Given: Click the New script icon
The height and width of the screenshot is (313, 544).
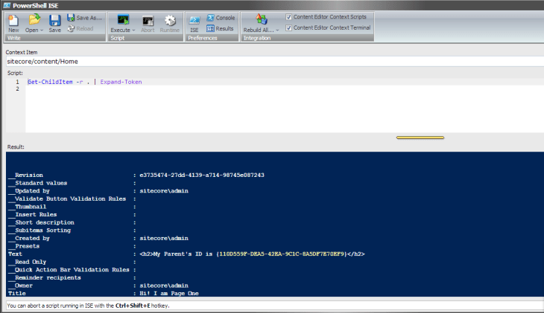Looking at the screenshot, I should [x=13, y=20].
